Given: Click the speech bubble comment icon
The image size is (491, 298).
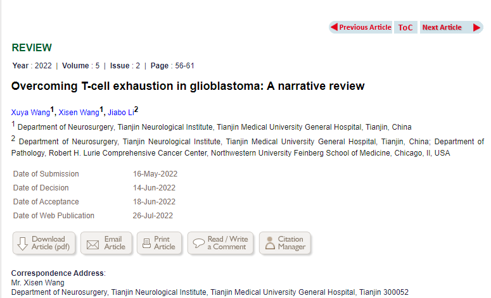Looking at the screenshot, I should 198,244.
